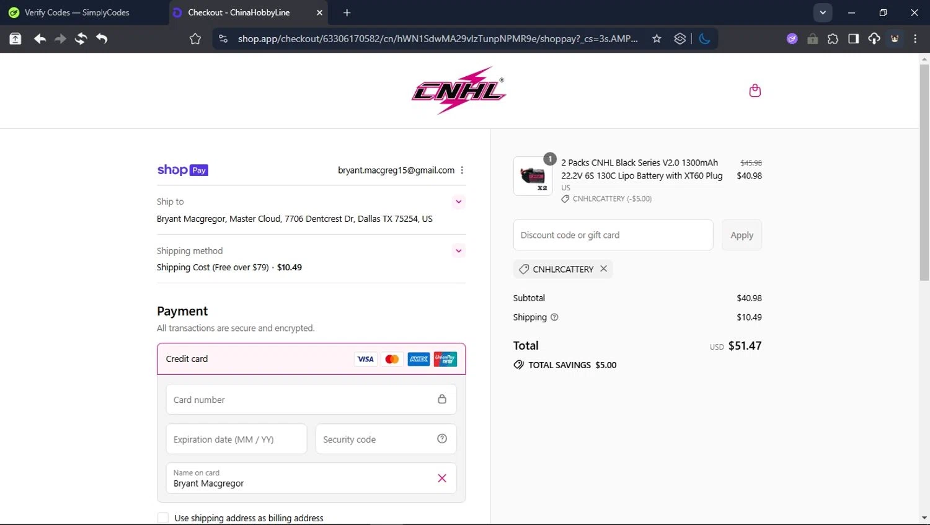930x525 pixels.
Task: Click the undo arrow toolbar icon
Action: tap(102, 39)
